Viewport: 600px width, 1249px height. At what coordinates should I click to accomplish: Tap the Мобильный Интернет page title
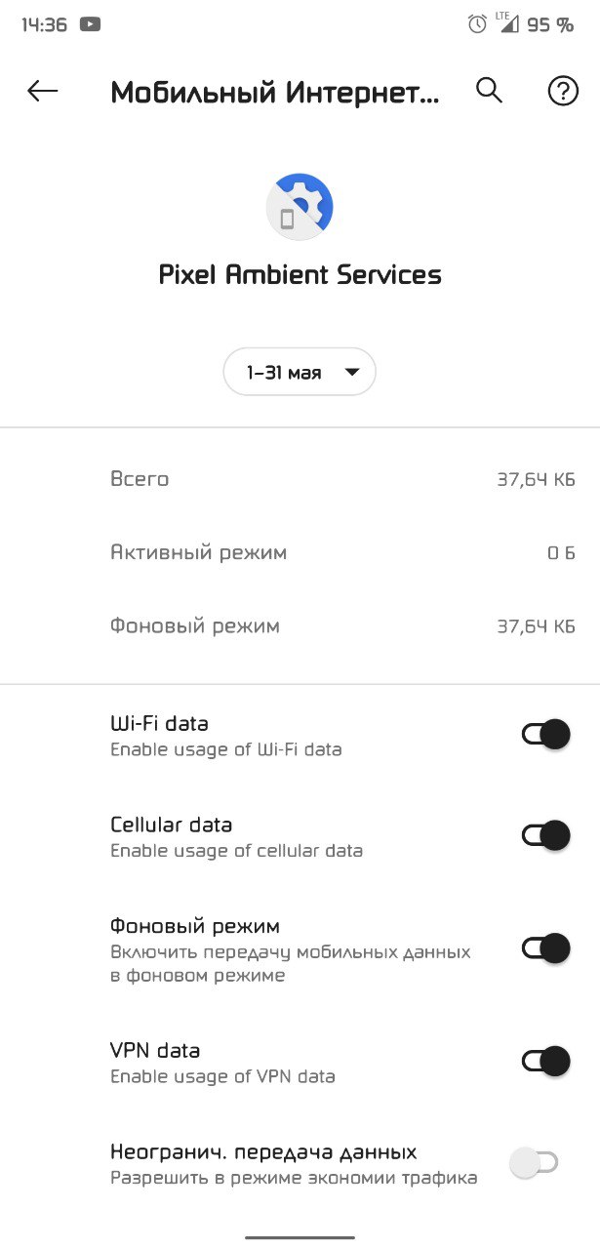click(275, 93)
